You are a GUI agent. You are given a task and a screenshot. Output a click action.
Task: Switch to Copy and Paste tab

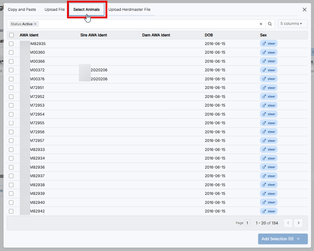click(22, 10)
